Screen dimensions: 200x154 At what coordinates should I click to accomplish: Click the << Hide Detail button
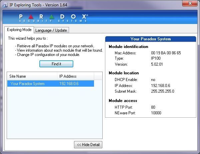[88, 145]
